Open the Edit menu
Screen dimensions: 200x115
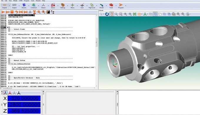[6, 1]
